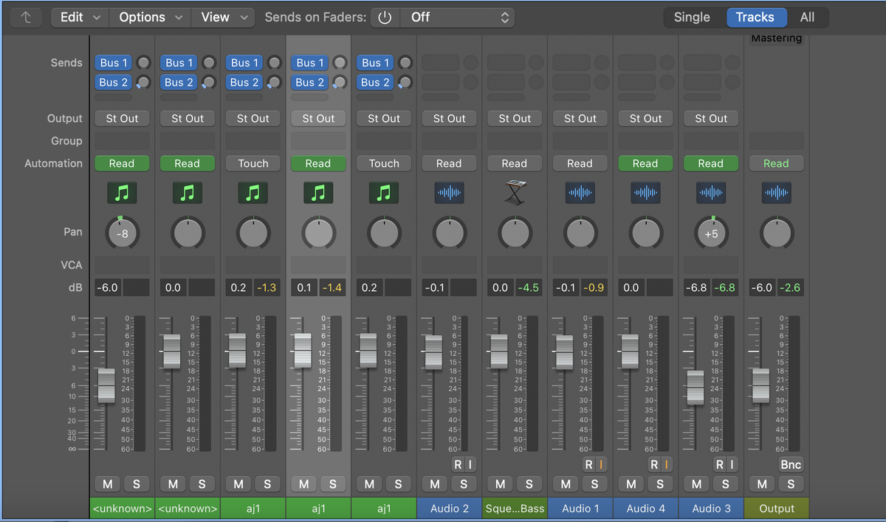Click the Bus 1 send knob on highlighted aj1 strip

[340, 63]
